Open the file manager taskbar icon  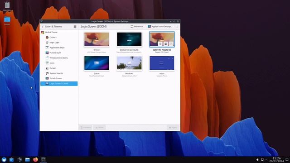[27, 159]
